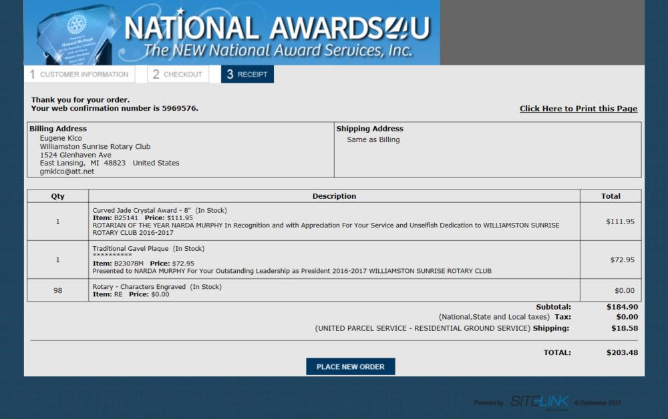Click the Thank you for your order message
Viewport: 668px width, 419px height.
pyautogui.click(x=80, y=100)
